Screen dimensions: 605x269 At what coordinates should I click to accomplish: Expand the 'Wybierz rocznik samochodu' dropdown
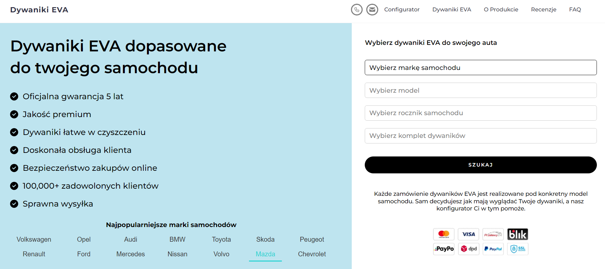[480, 113]
